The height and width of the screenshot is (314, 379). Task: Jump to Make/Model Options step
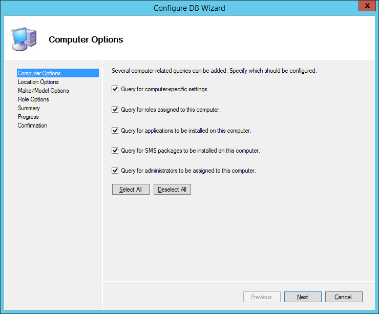pyautogui.click(x=44, y=91)
